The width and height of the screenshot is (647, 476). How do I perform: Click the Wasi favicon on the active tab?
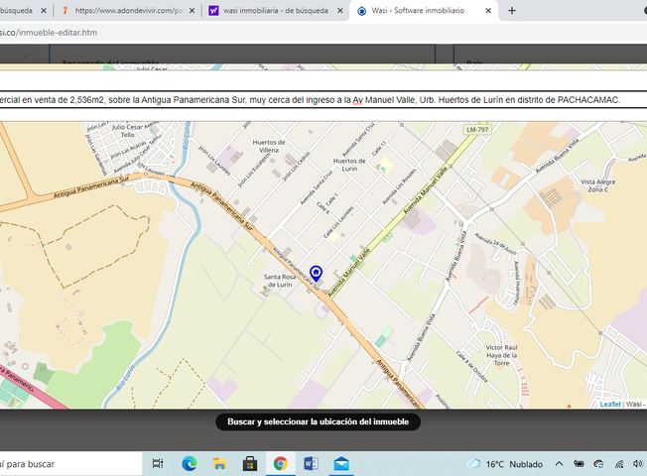pyautogui.click(x=361, y=11)
